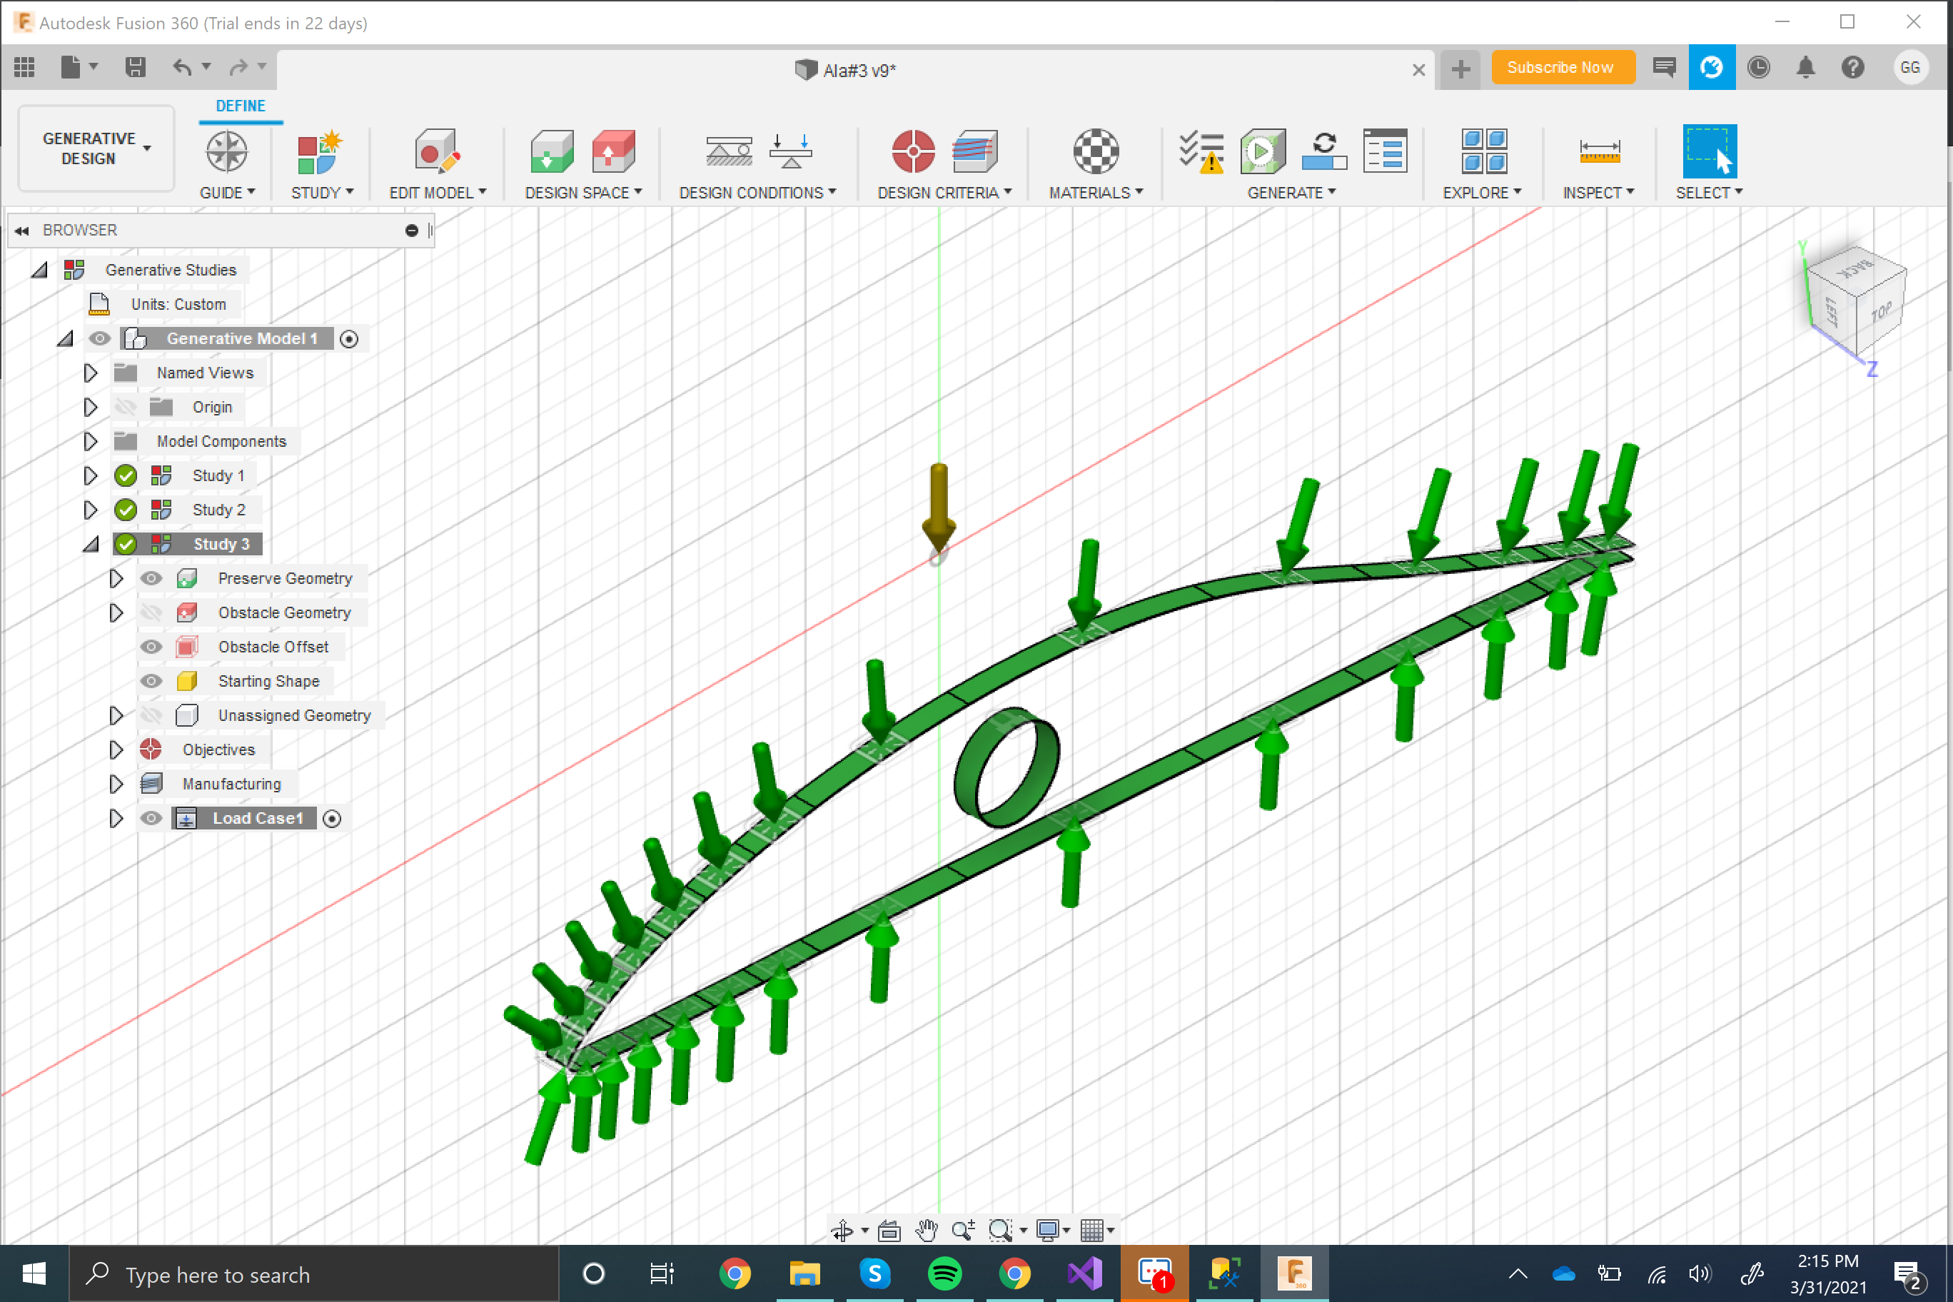The image size is (1953, 1302).
Task: Click the Top face of the ViewCube
Action: point(1882,311)
